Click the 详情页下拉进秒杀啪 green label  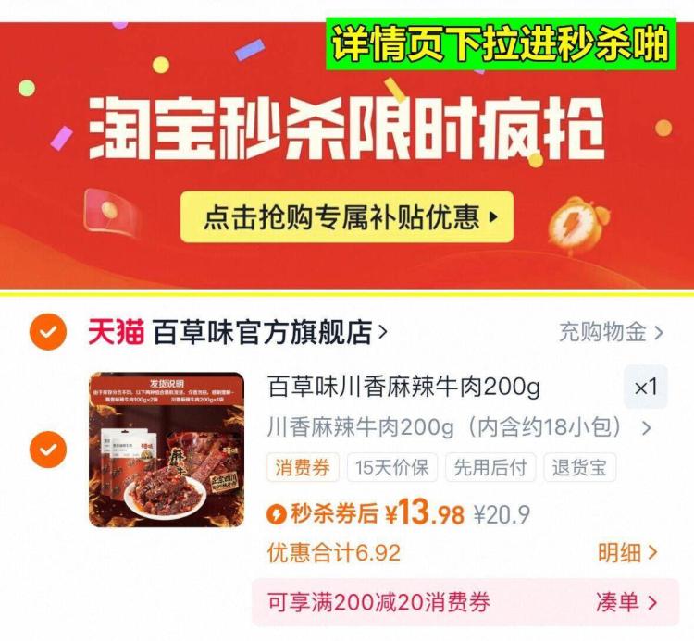[x=502, y=43]
